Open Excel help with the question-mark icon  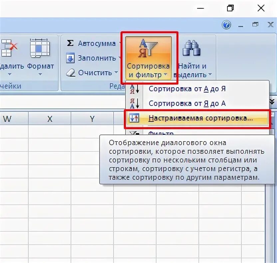tap(226, 25)
